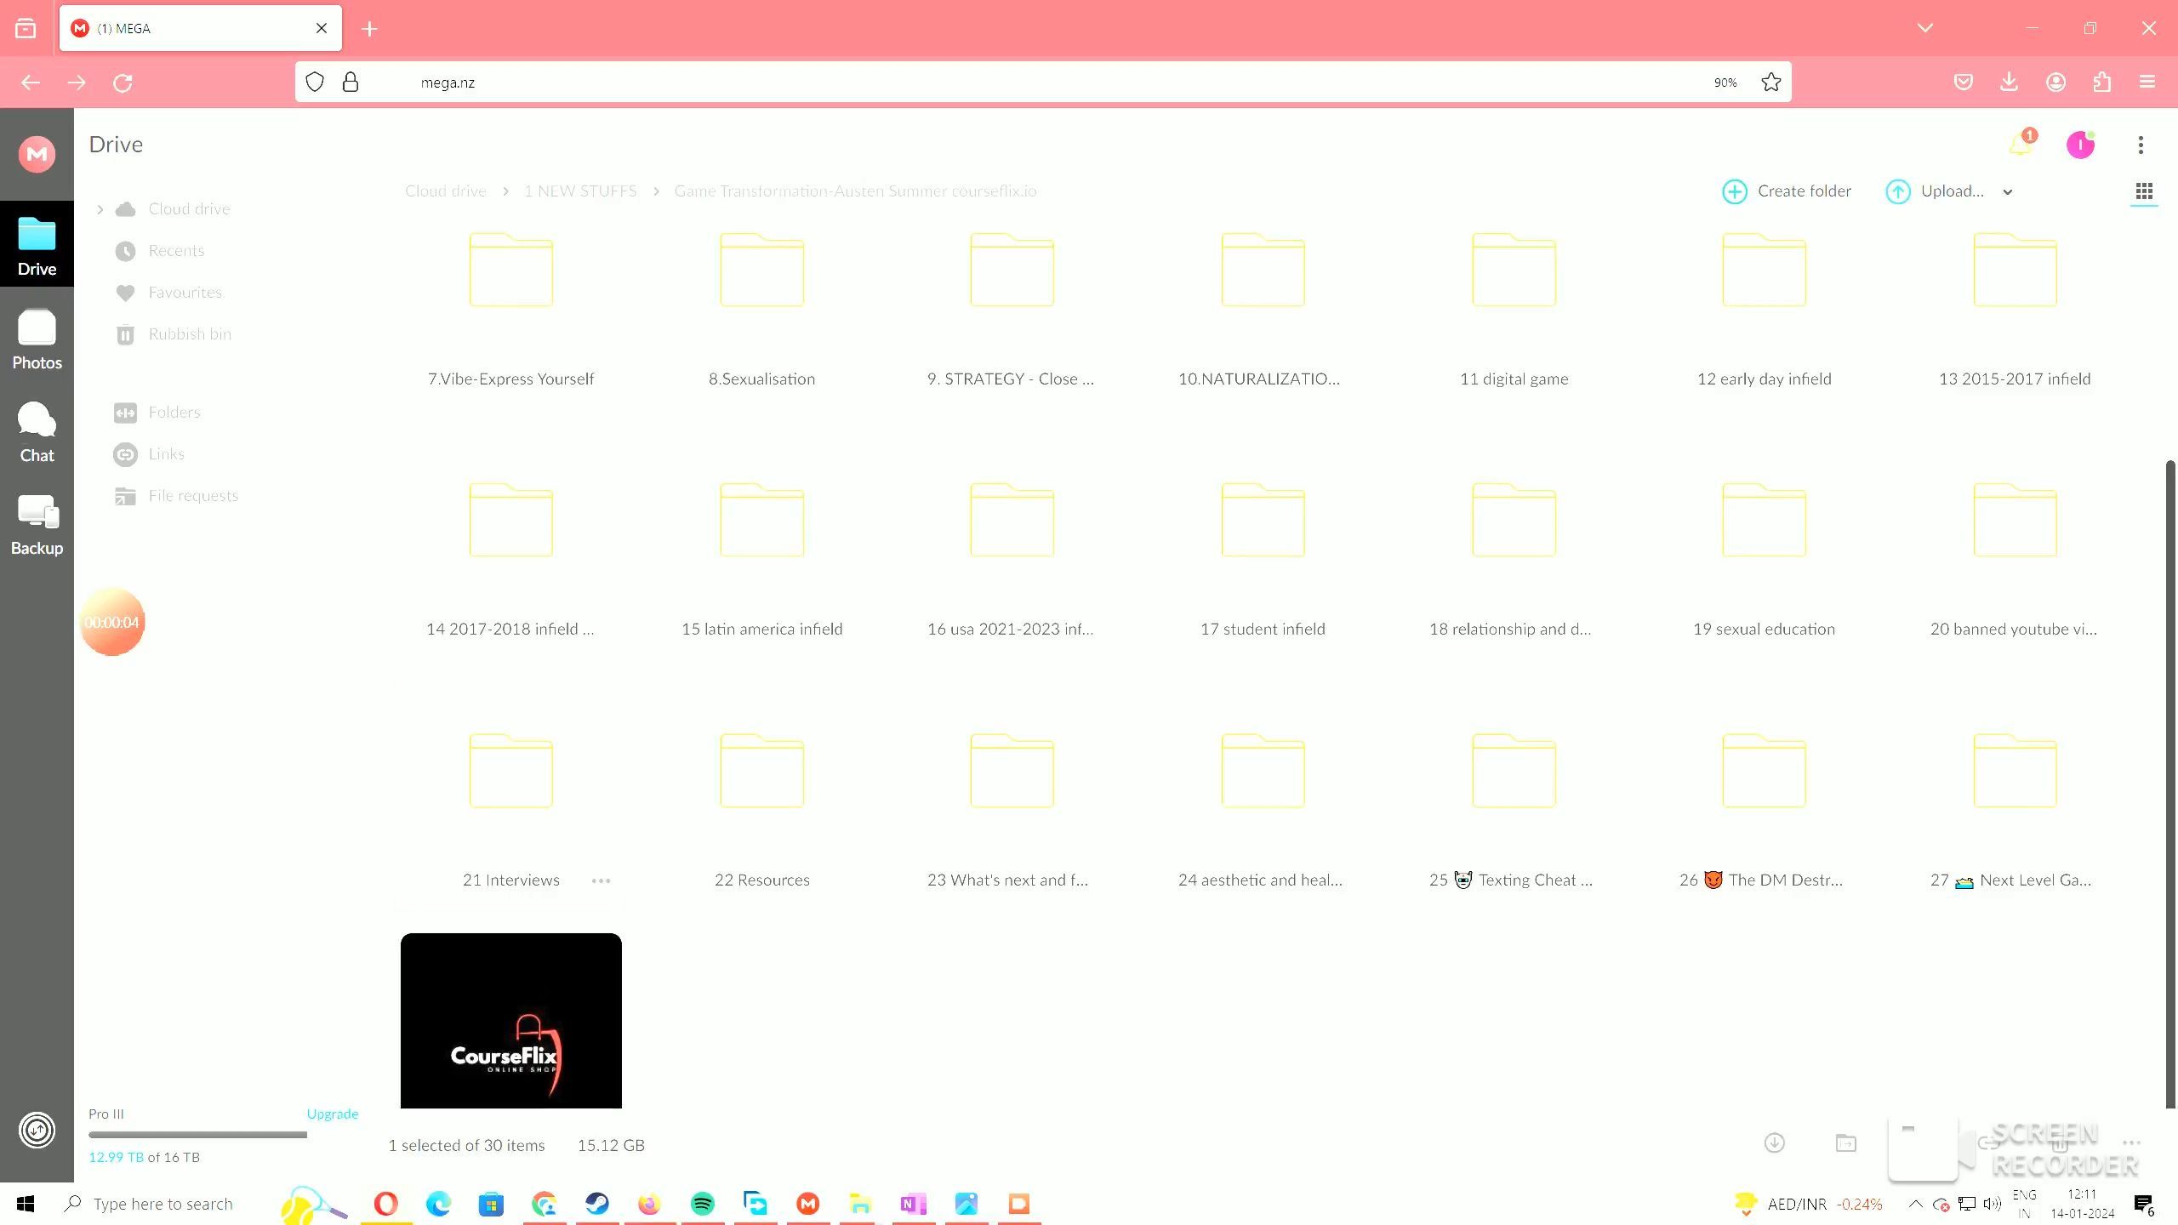Reload the page
Image resolution: width=2178 pixels, height=1225 pixels.
pos(123,83)
